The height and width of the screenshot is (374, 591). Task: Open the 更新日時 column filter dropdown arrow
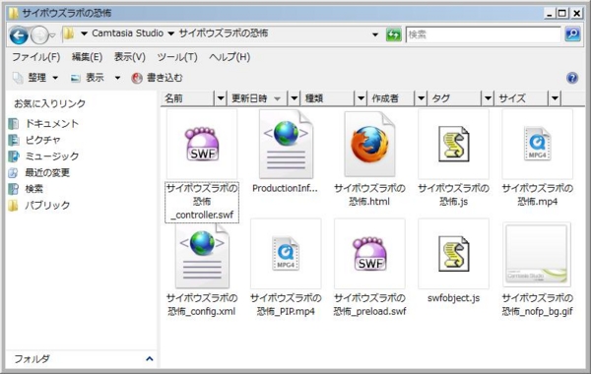[294, 98]
